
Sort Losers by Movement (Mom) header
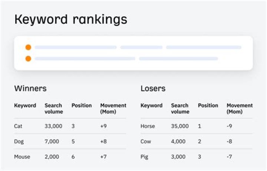(240, 109)
